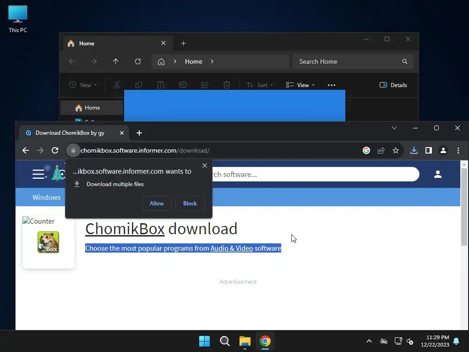Select the Download ChomikBox Chrome tab
This screenshot has width=469, height=352.
tap(74, 133)
